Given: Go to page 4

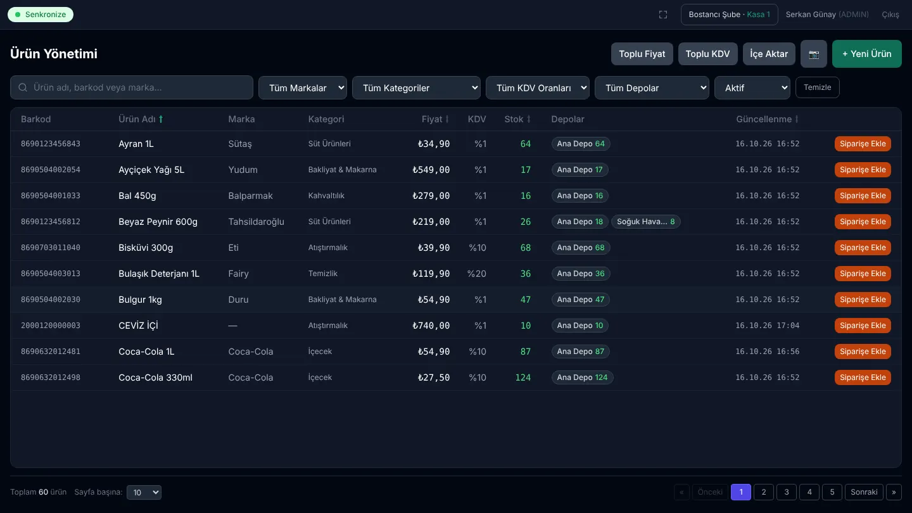Looking at the screenshot, I should [x=809, y=492].
